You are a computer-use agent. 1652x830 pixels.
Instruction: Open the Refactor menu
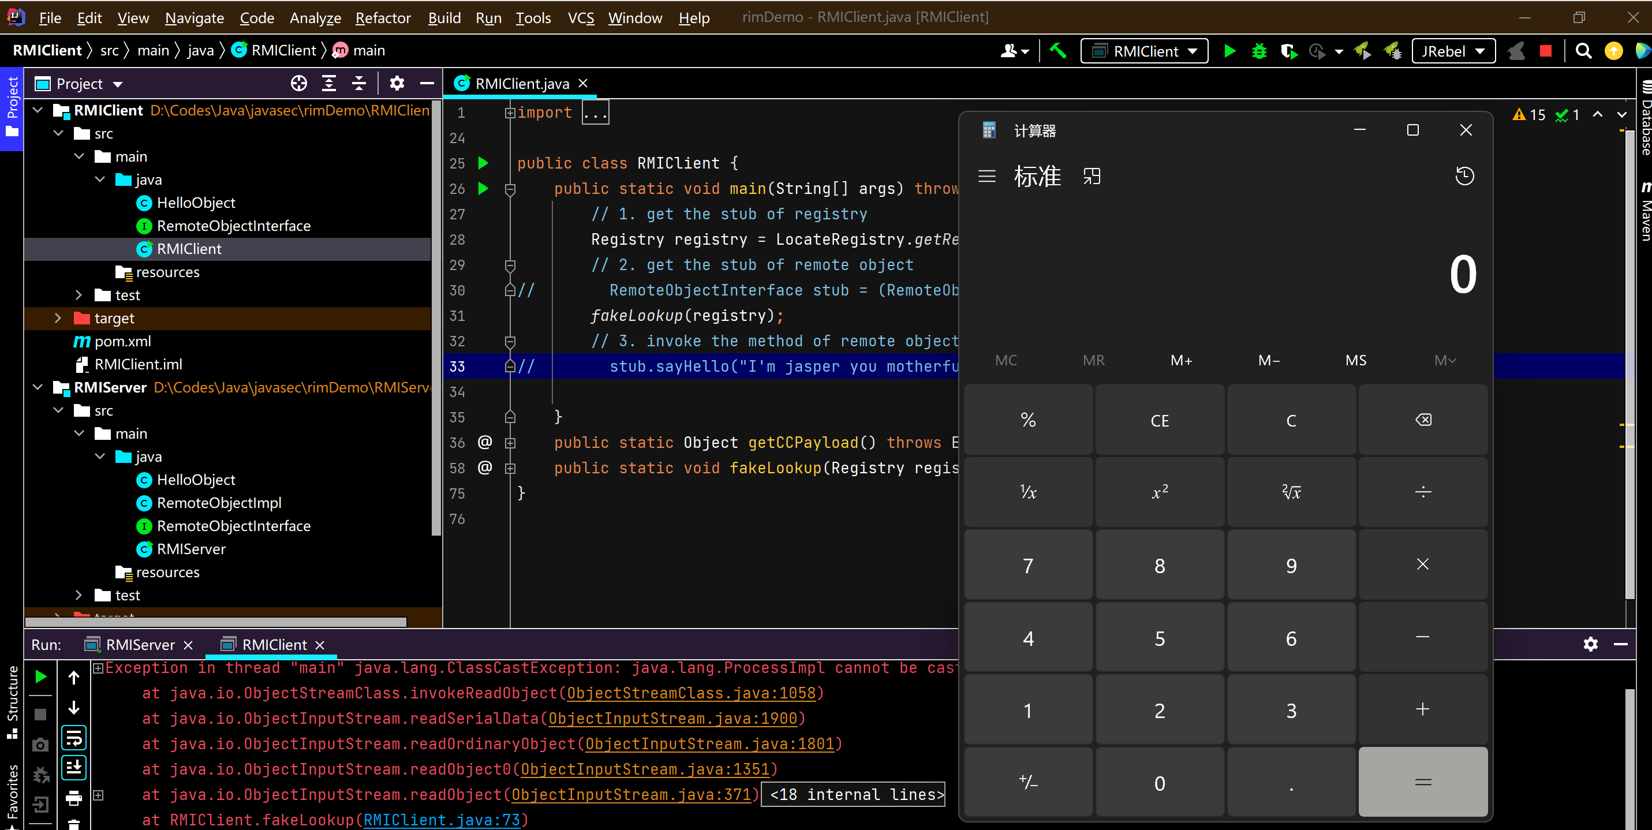(382, 18)
